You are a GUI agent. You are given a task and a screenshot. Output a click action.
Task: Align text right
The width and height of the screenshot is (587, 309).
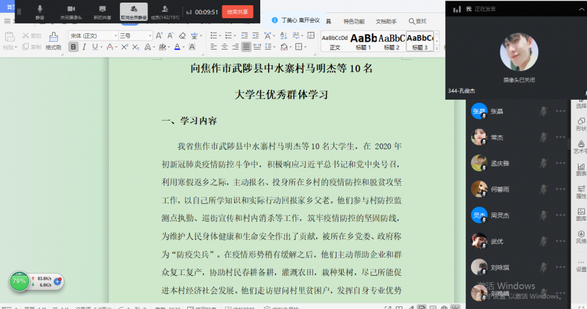[235, 47]
